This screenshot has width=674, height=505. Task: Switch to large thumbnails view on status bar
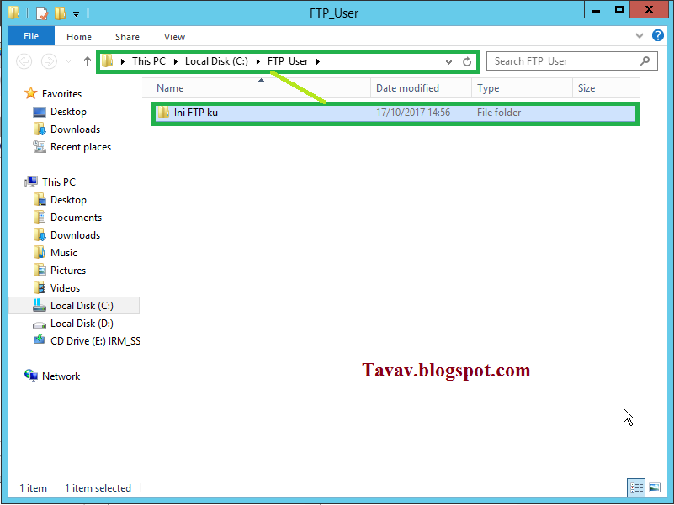pos(654,487)
